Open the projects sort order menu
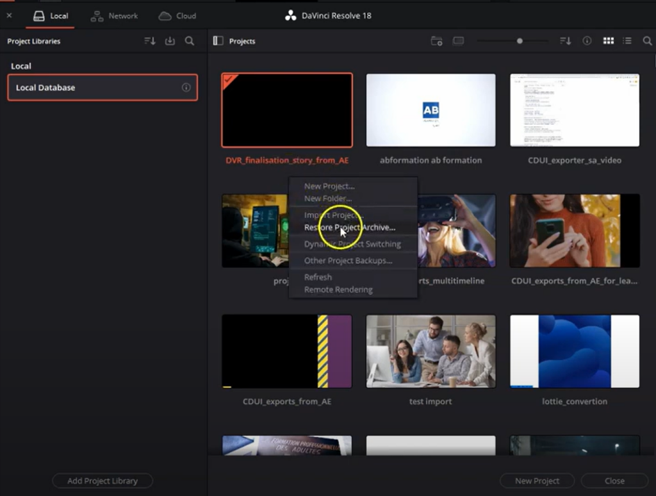 click(x=565, y=41)
